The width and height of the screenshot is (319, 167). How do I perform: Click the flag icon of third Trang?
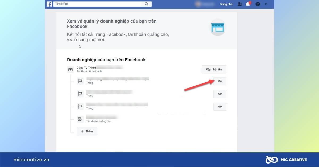point(80,107)
